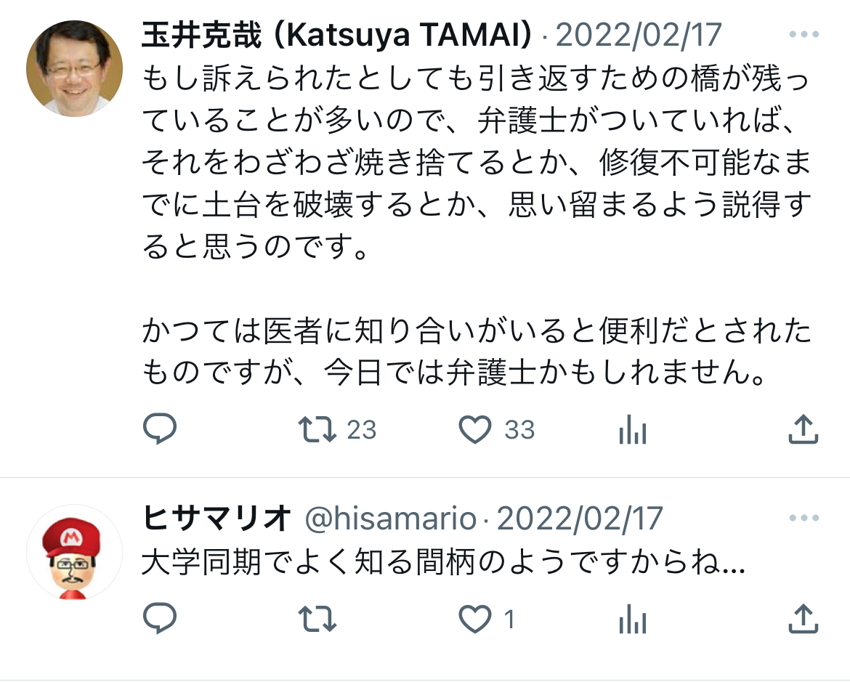
Task: Open 玉井克哉's profile picture
Action: [74, 68]
